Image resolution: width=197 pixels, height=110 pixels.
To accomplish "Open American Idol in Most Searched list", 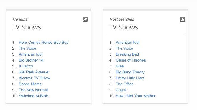I will pos(128,43).
